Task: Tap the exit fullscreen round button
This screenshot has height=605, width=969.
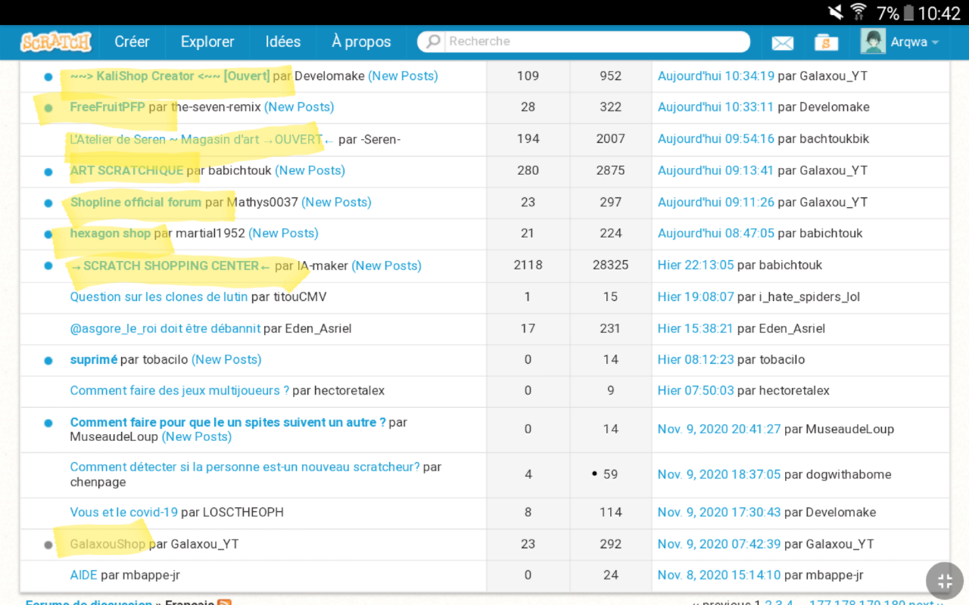Action: [x=944, y=581]
